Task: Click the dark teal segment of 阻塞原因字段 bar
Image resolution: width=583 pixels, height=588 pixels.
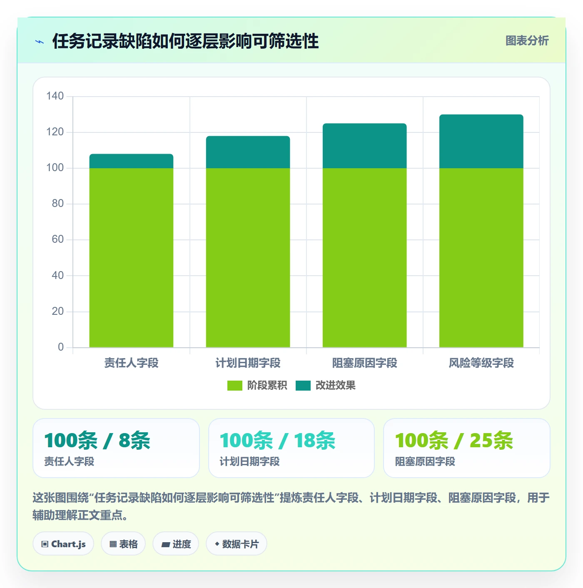Action: tap(364, 146)
